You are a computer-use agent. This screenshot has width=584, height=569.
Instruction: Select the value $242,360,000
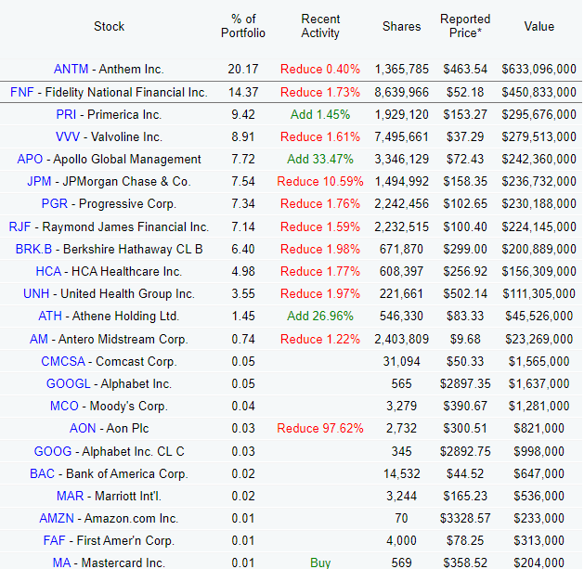pos(539,159)
